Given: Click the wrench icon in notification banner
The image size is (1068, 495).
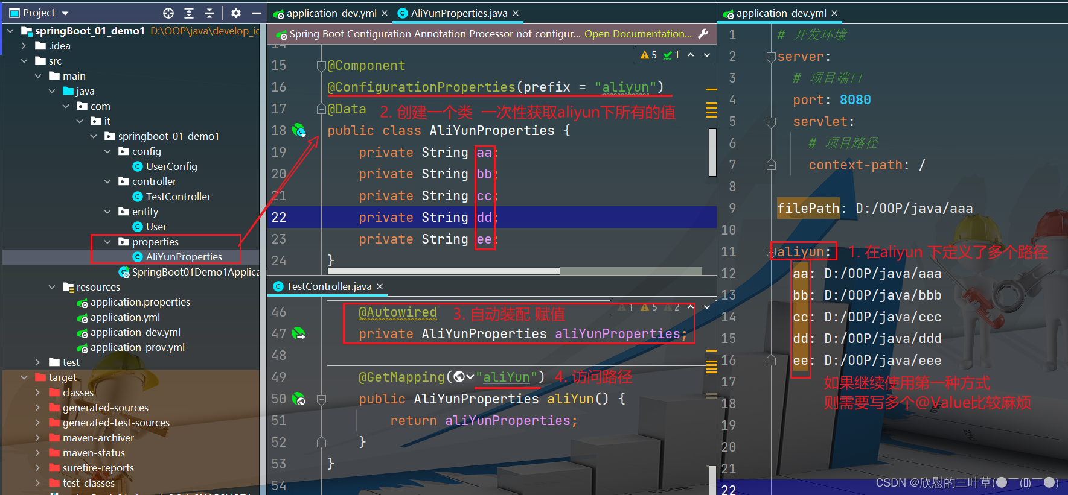Looking at the screenshot, I should coord(703,34).
